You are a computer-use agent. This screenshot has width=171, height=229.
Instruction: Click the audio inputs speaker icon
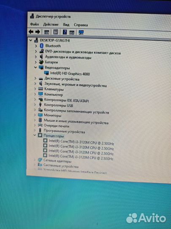click(41, 57)
